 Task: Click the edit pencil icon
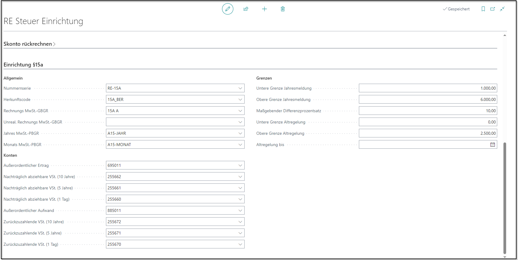coord(228,9)
